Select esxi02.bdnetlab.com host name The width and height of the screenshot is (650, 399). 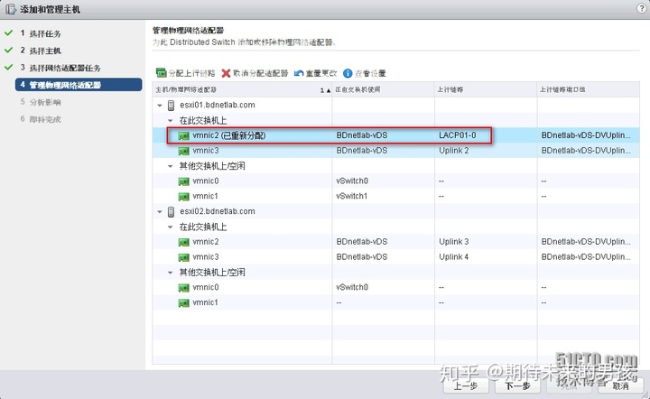[218, 212]
